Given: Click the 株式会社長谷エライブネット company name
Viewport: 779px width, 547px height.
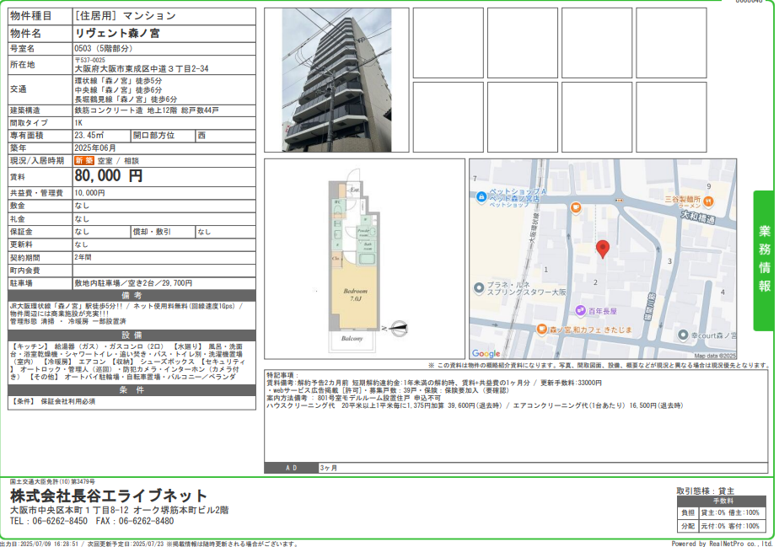Looking at the screenshot, I should [108, 496].
